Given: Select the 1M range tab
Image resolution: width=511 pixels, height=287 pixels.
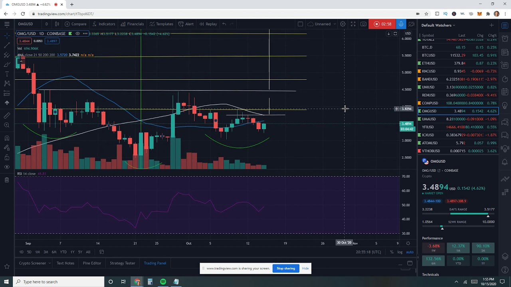Looking at the screenshot, I should (38, 252).
